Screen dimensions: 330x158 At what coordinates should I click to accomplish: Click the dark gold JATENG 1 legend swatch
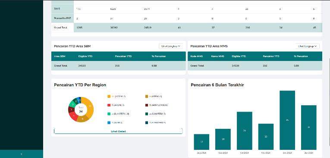(147, 97)
